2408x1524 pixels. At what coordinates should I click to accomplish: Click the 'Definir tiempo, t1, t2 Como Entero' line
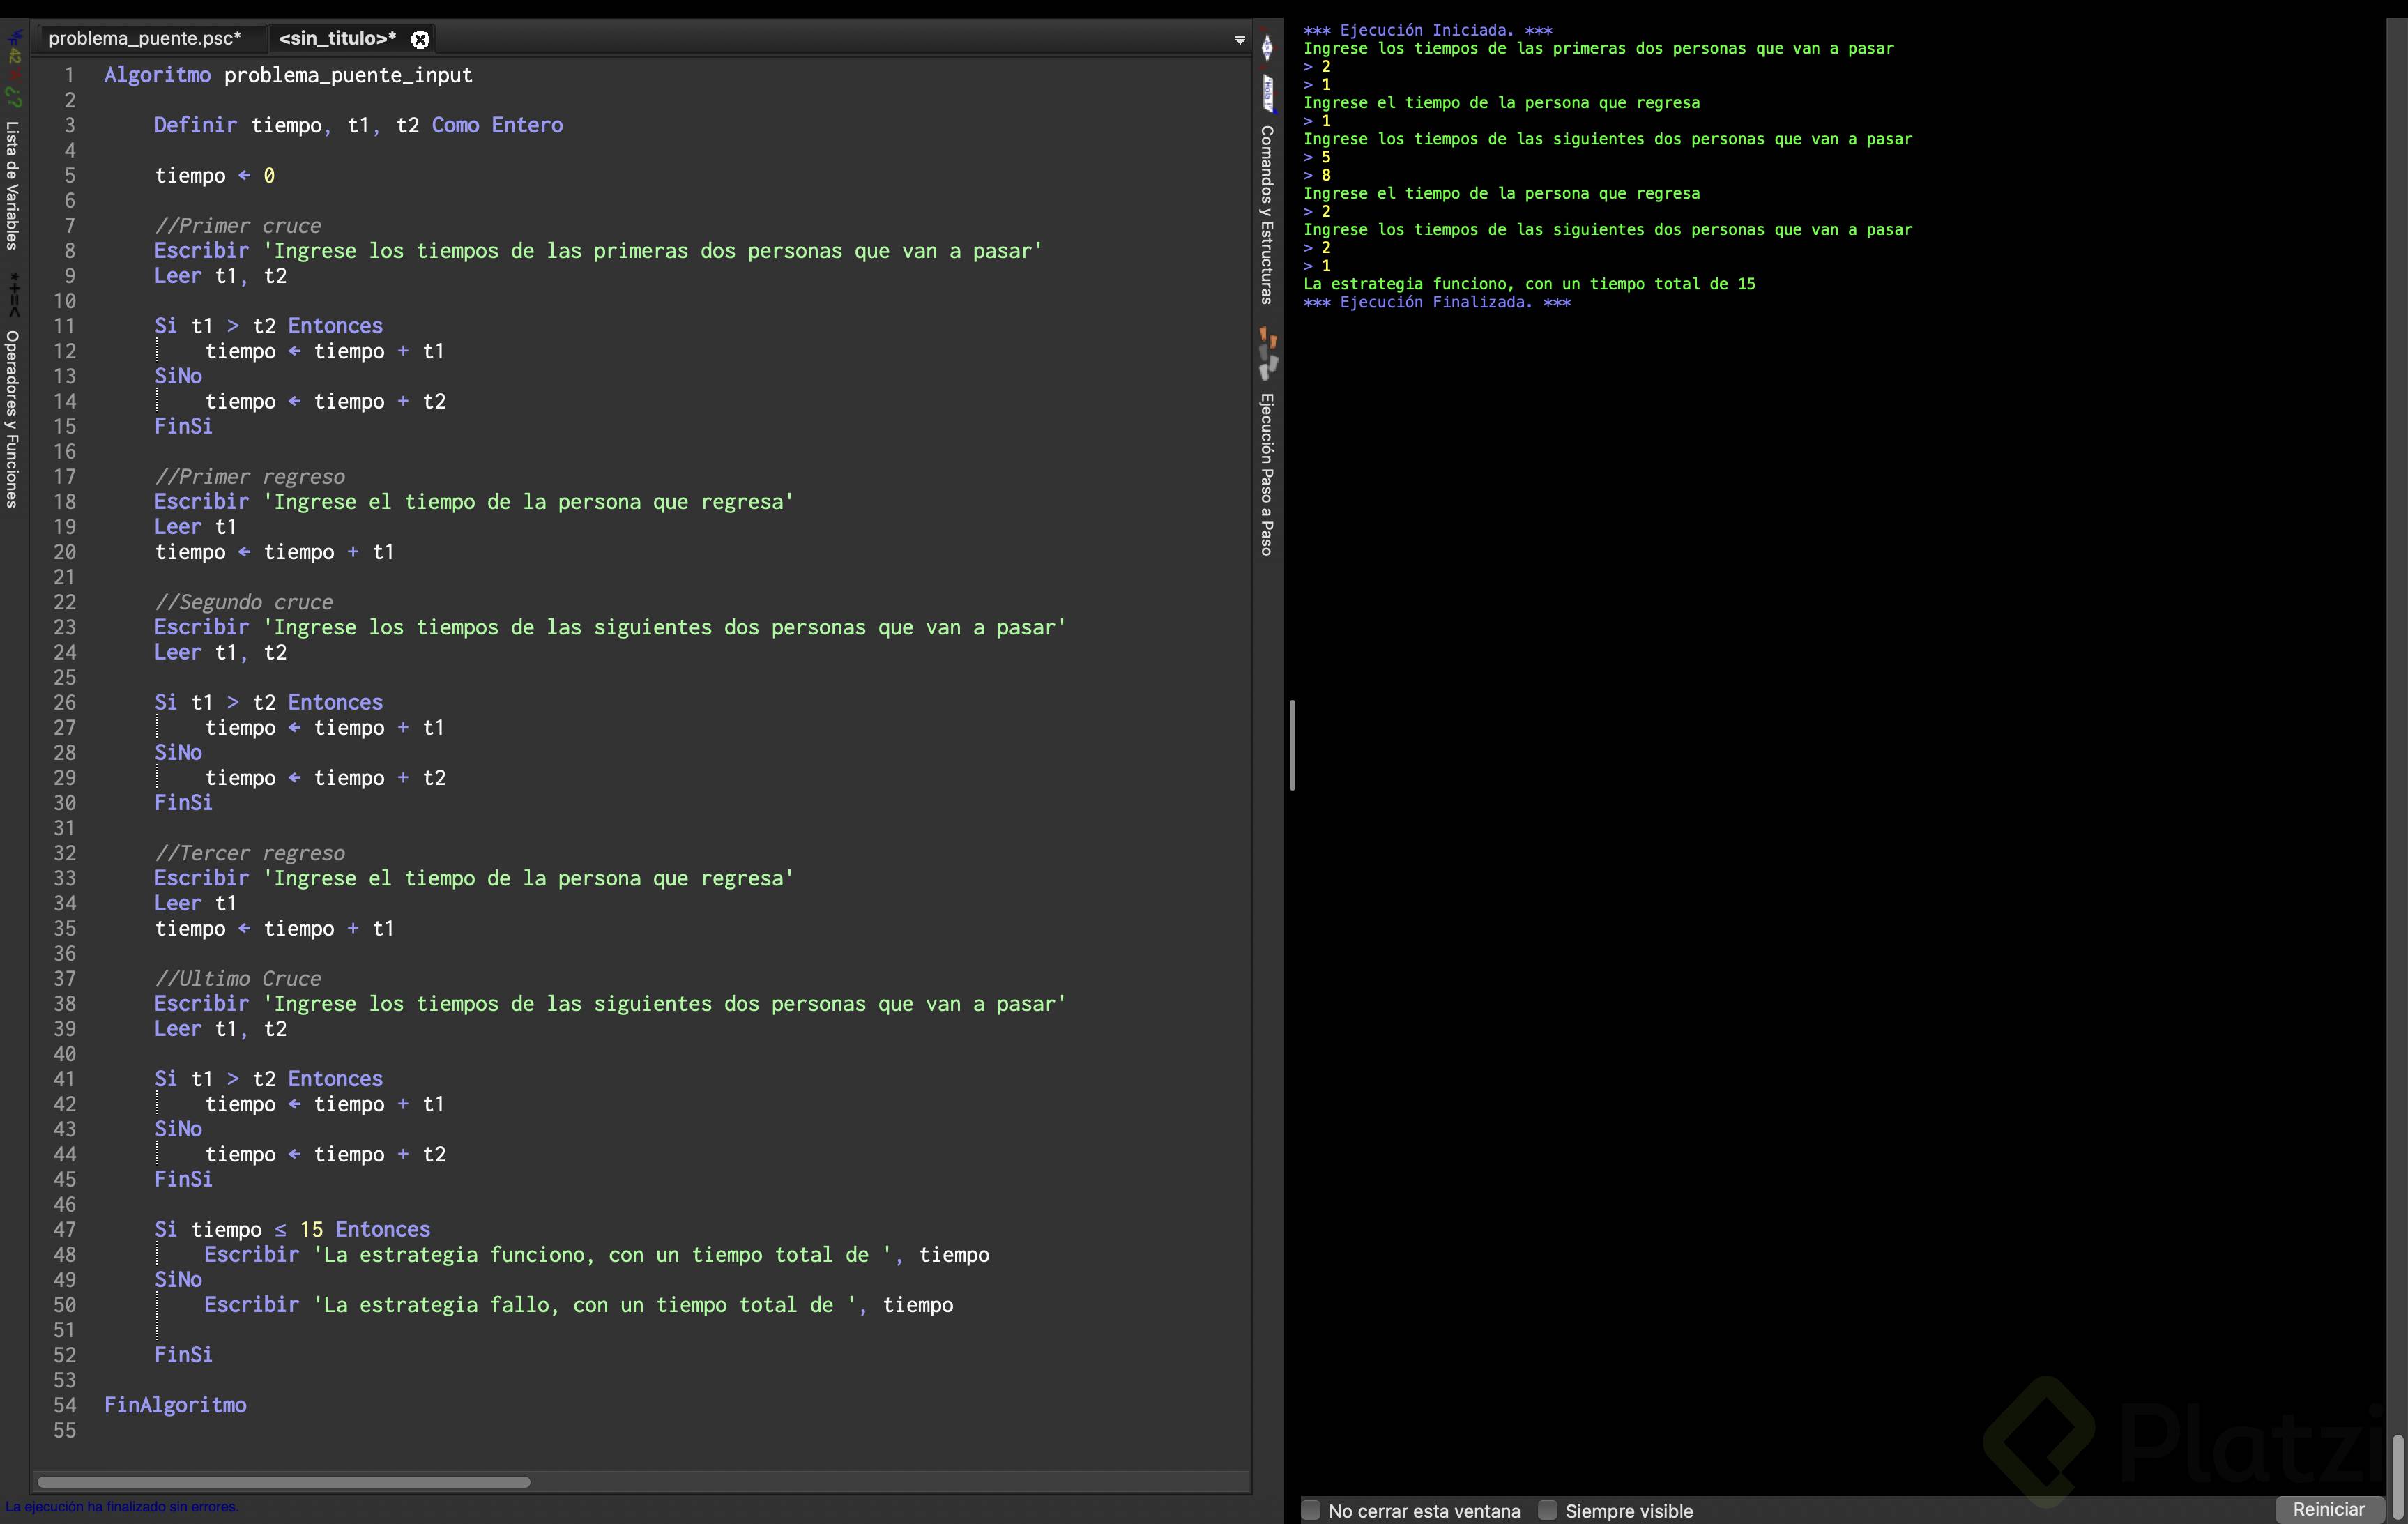358,125
